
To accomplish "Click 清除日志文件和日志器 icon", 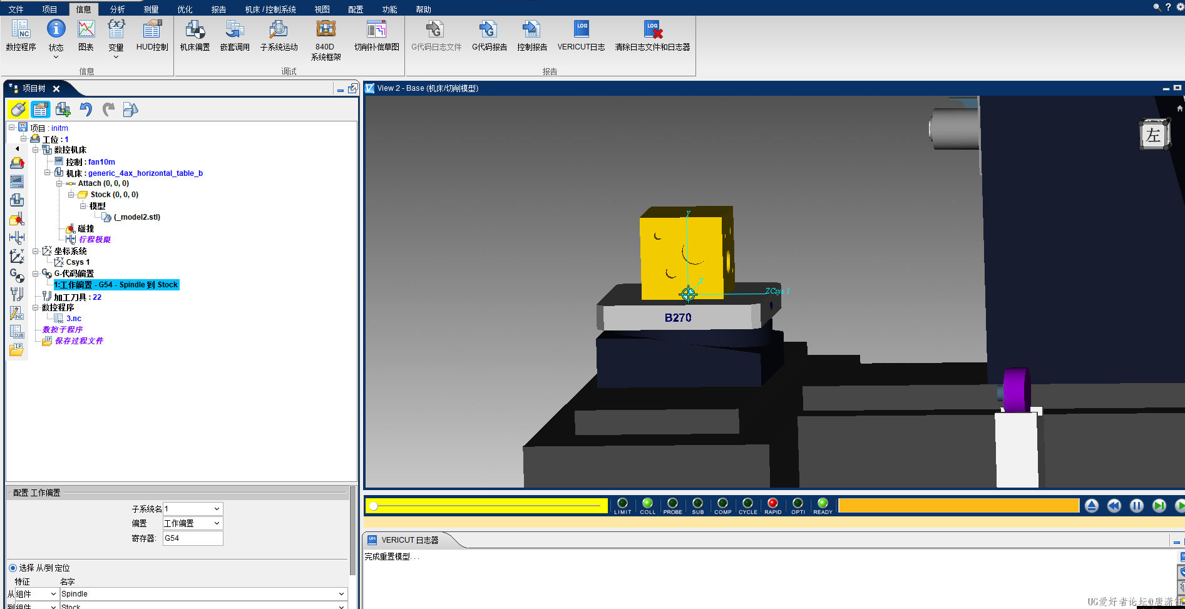I will pyautogui.click(x=652, y=35).
